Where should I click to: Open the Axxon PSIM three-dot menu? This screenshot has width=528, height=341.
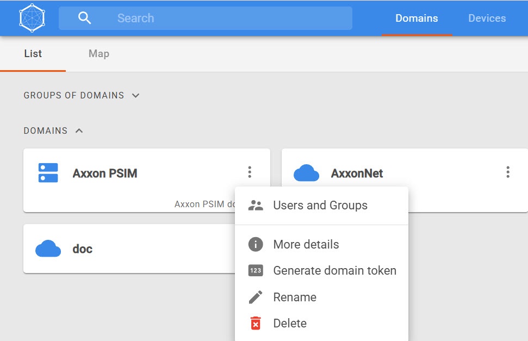(250, 172)
